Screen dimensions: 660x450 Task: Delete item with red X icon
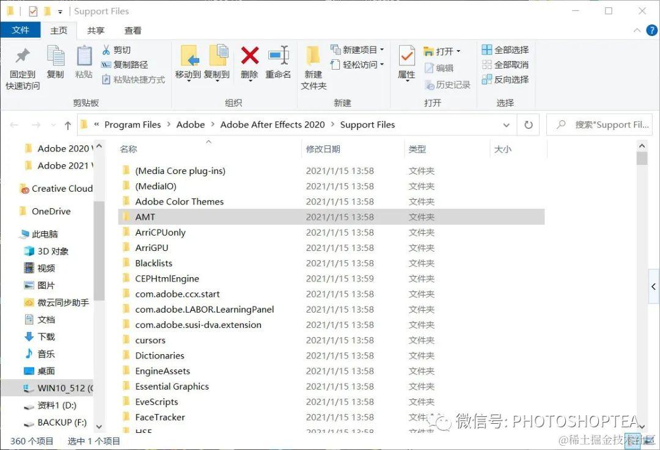tap(249, 63)
